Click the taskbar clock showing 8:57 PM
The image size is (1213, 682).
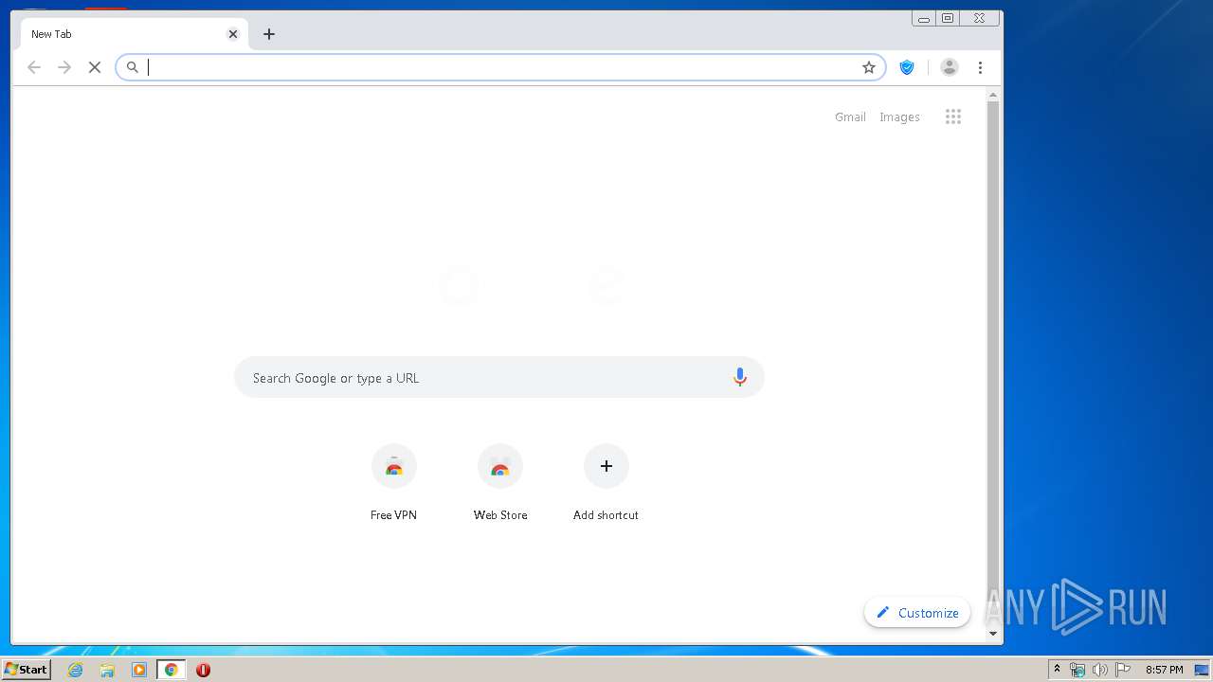(1164, 670)
